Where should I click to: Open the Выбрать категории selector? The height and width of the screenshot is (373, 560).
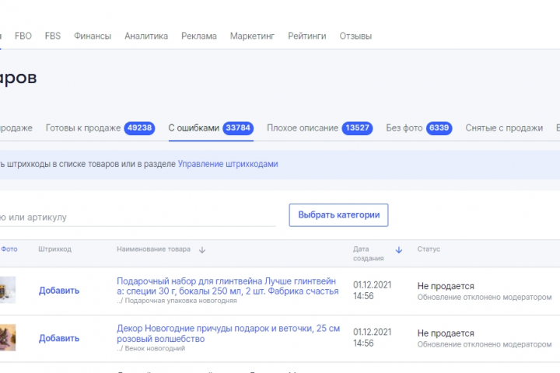point(338,215)
